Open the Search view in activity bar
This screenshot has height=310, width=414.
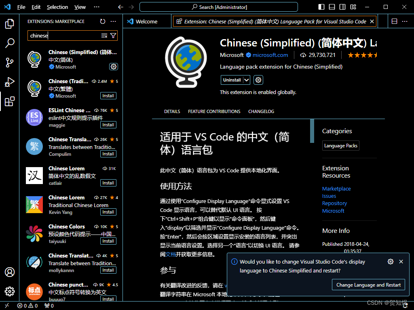point(10,43)
